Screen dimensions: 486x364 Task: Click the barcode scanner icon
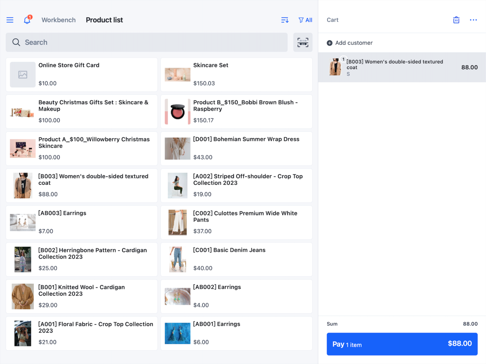coord(303,42)
